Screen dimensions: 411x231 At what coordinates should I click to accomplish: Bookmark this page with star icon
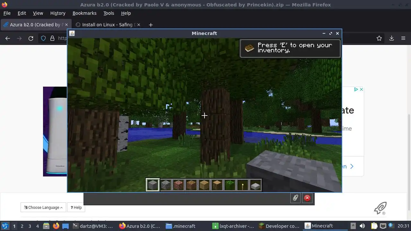pos(379,38)
